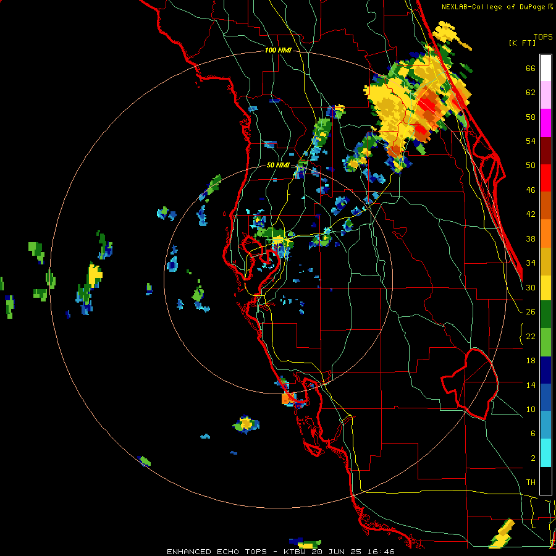Click the 10 legend value
Screen dimensions: 556x556
[x=531, y=409]
